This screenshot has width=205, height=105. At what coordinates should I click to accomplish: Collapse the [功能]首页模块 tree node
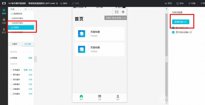10,23
